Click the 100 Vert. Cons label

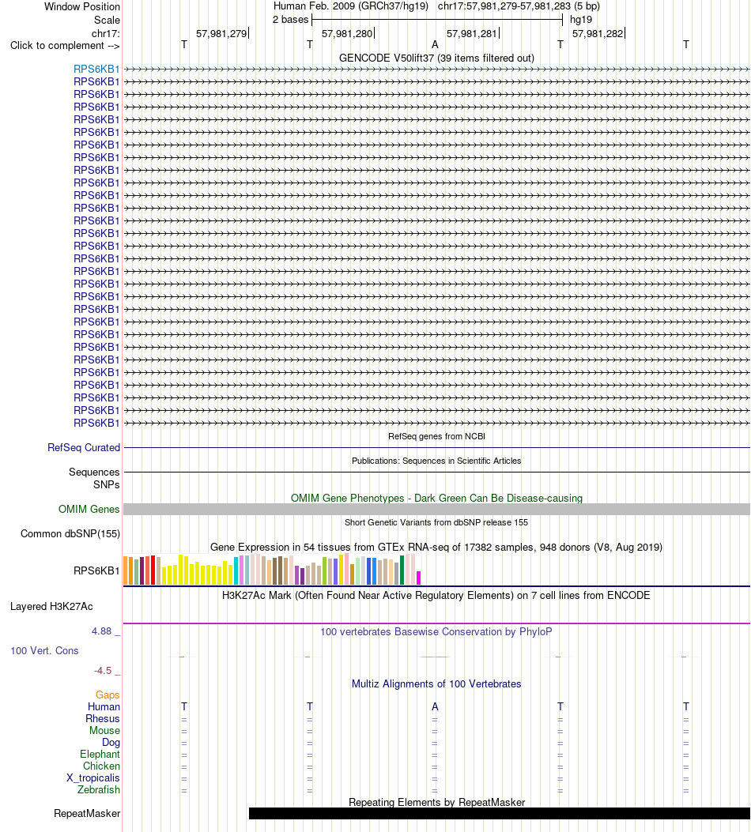[x=44, y=650]
